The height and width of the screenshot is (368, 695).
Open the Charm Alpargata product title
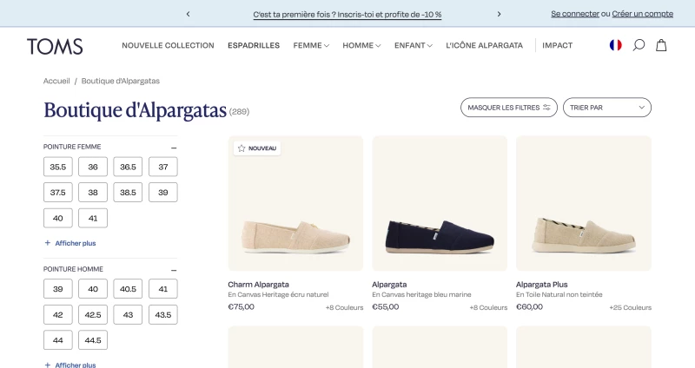pyautogui.click(x=258, y=285)
